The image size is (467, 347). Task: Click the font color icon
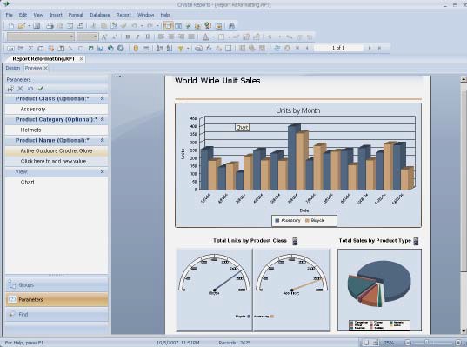point(205,37)
